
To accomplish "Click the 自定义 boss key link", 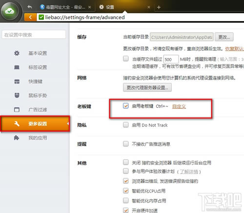I will tap(179, 106).
